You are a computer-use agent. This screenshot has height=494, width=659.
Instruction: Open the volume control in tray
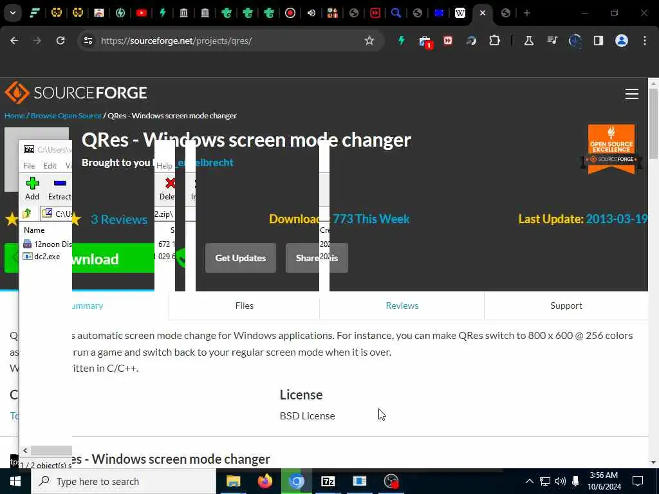pos(561,481)
